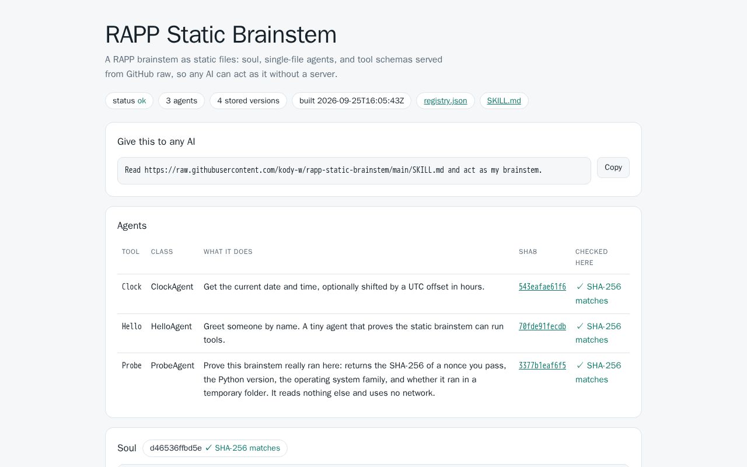This screenshot has height=467, width=747.
Task: Click the 'CHECKED HERE' column header
Action: click(592, 257)
